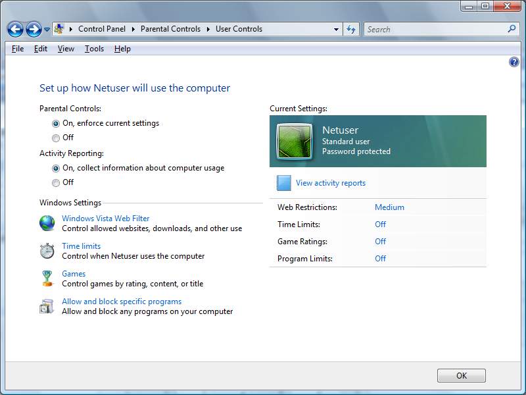Expand the arrow after Control Panel breadcrumb
The image size is (526, 395).
[x=133, y=29]
